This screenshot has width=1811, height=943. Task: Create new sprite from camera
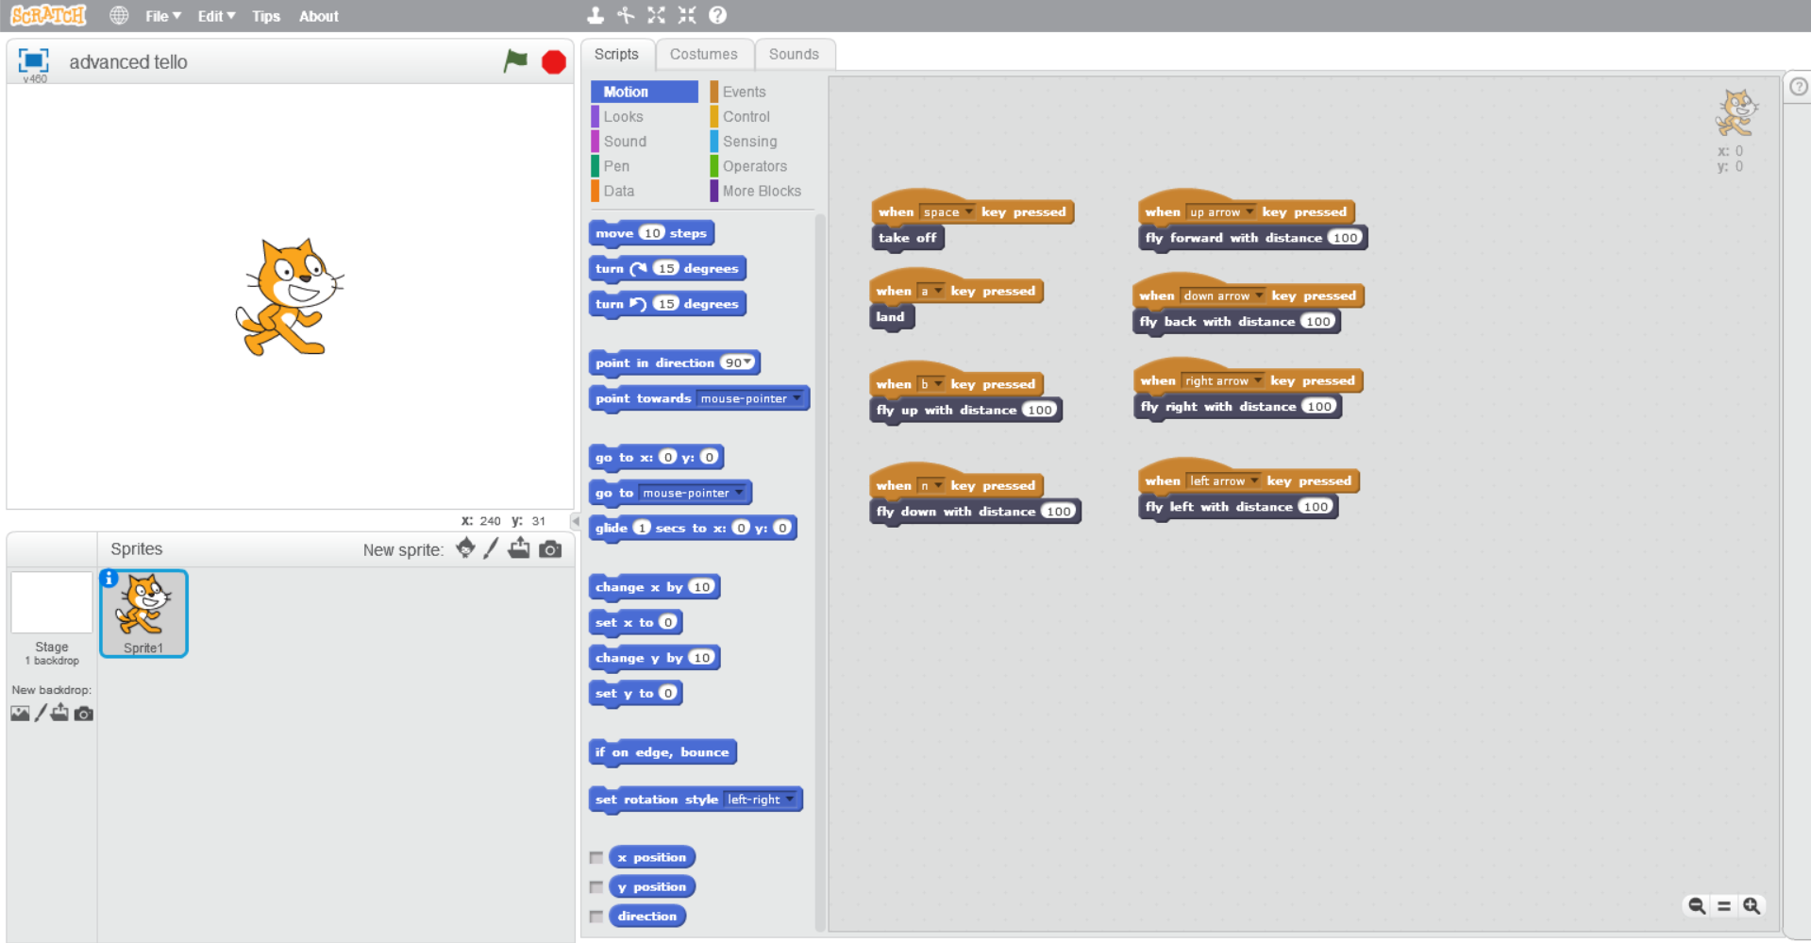tap(550, 549)
